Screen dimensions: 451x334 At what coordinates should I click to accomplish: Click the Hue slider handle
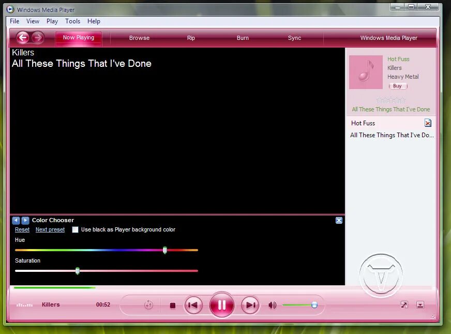[165, 250]
